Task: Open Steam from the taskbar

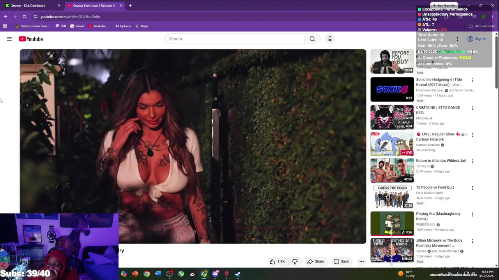Action: coord(238,274)
